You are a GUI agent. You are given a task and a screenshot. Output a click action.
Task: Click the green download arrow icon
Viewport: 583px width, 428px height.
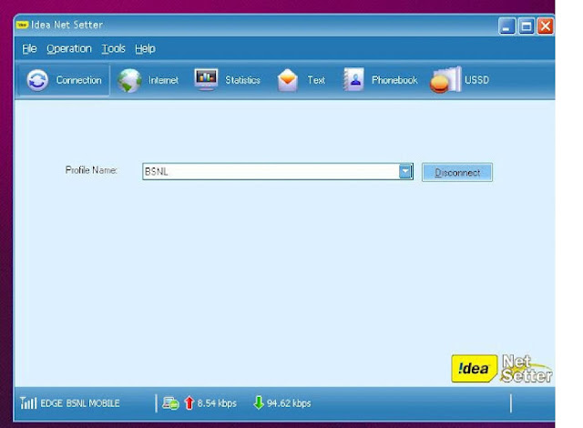coord(259,403)
